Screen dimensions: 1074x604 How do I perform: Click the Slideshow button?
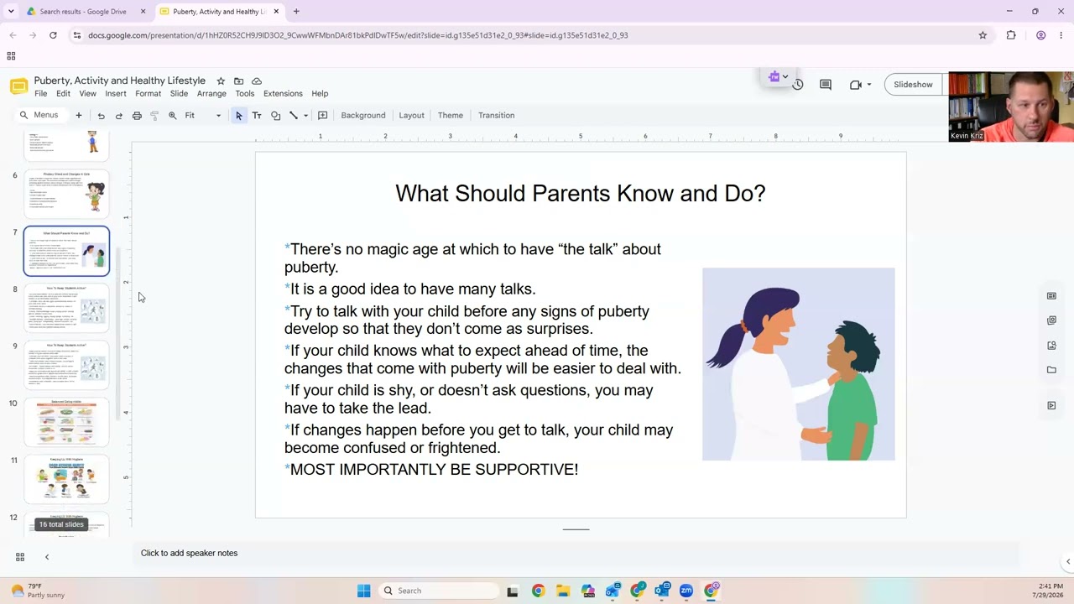913,85
